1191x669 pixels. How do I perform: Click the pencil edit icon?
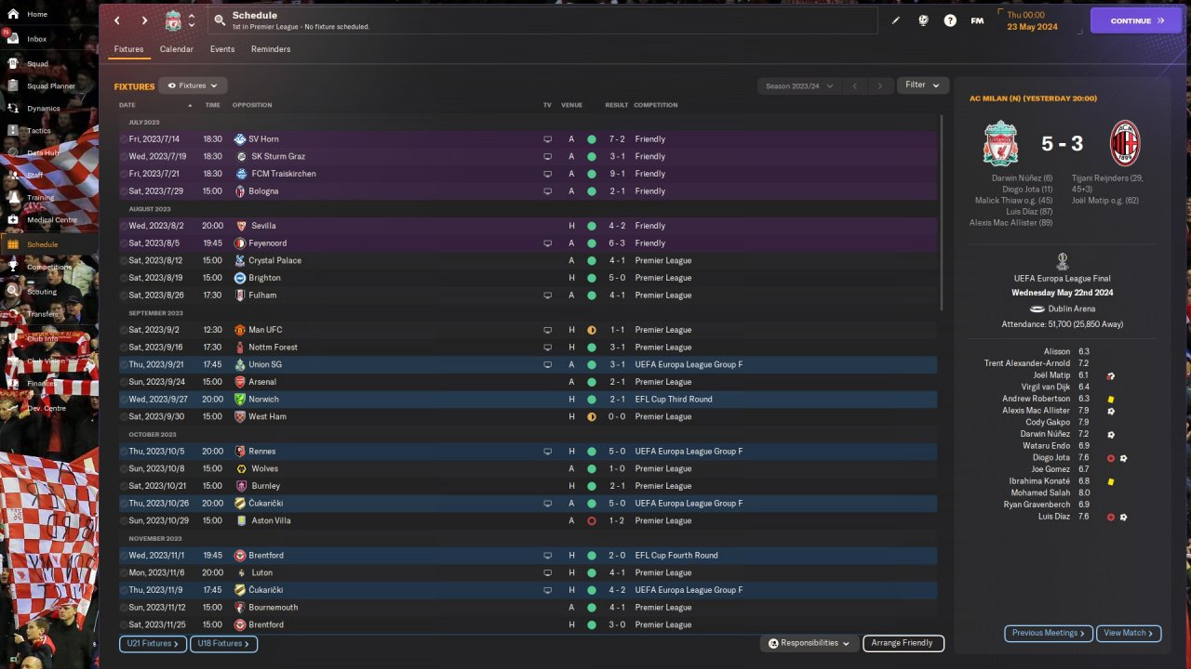(896, 20)
